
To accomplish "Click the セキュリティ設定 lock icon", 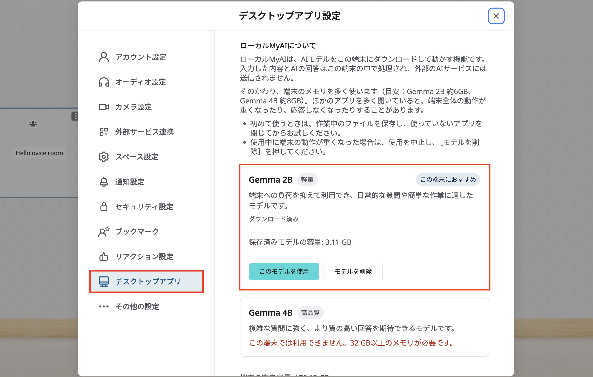I will (104, 207).
